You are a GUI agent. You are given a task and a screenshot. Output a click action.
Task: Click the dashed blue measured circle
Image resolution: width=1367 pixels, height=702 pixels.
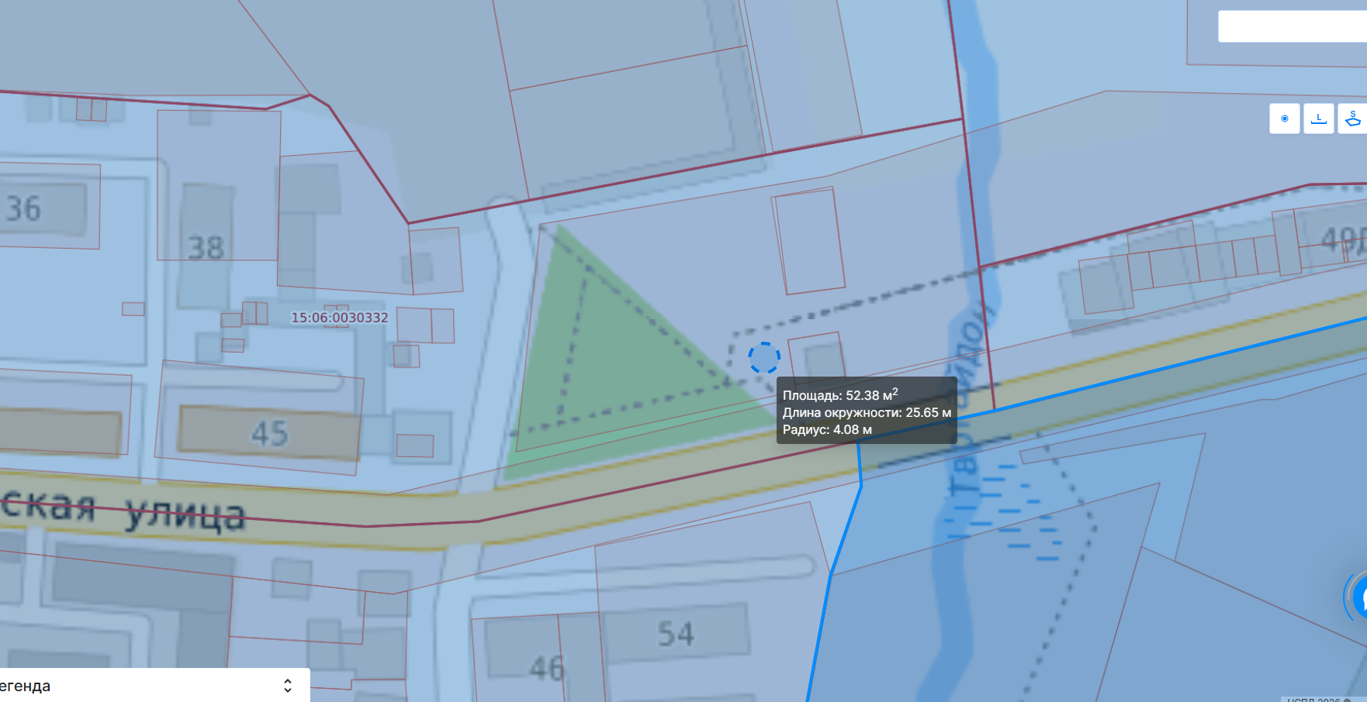[764, 358]
